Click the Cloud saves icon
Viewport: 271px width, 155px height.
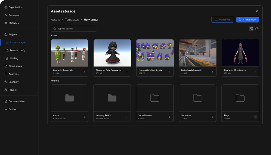click(6, 66)
